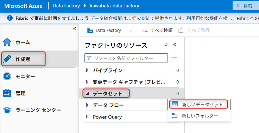
Task: Click the パイプライン count 0
Action: point(177,71)
